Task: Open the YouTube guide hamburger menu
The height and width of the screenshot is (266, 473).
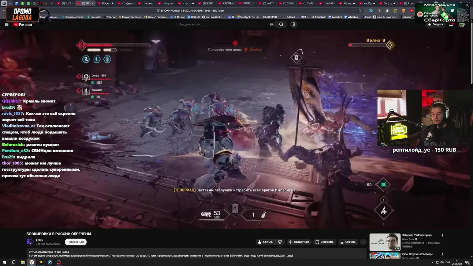Action: pyautogui.click(x=7, y=24)
